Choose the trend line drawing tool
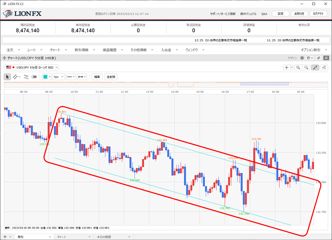Image resolution: width=332 pixels, height=240 pixels. 15,77
